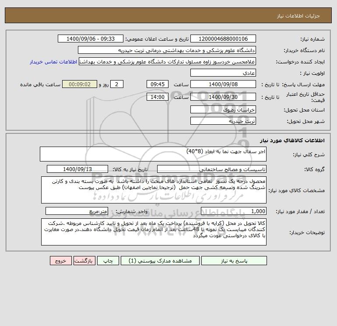Click the مهلت ارسال پاسخ label
Screen dimensions: 337x326
pos(304,84)
